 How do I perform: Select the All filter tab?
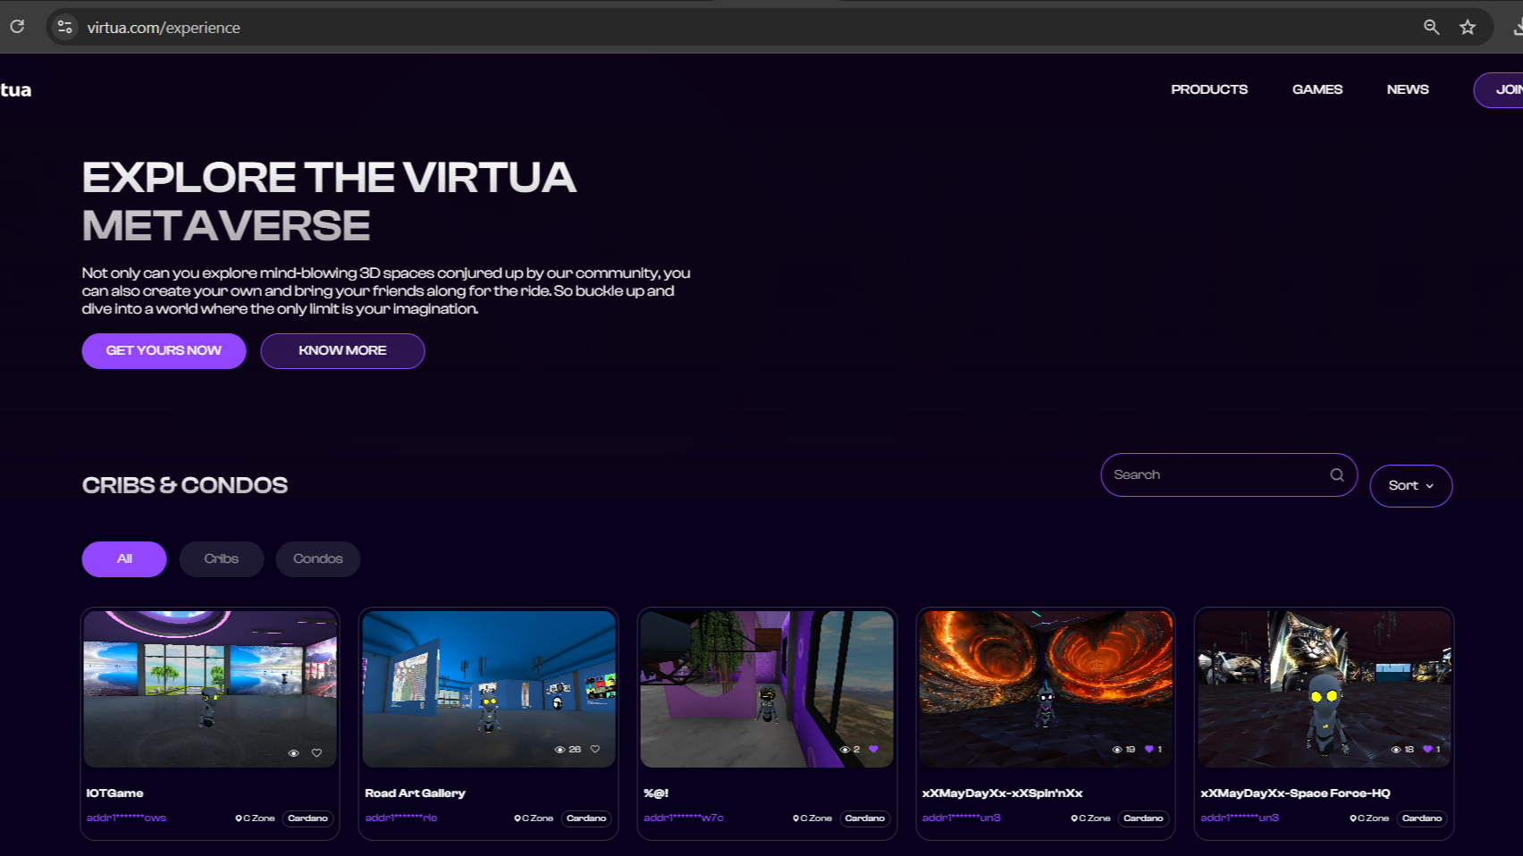(124, 559)
